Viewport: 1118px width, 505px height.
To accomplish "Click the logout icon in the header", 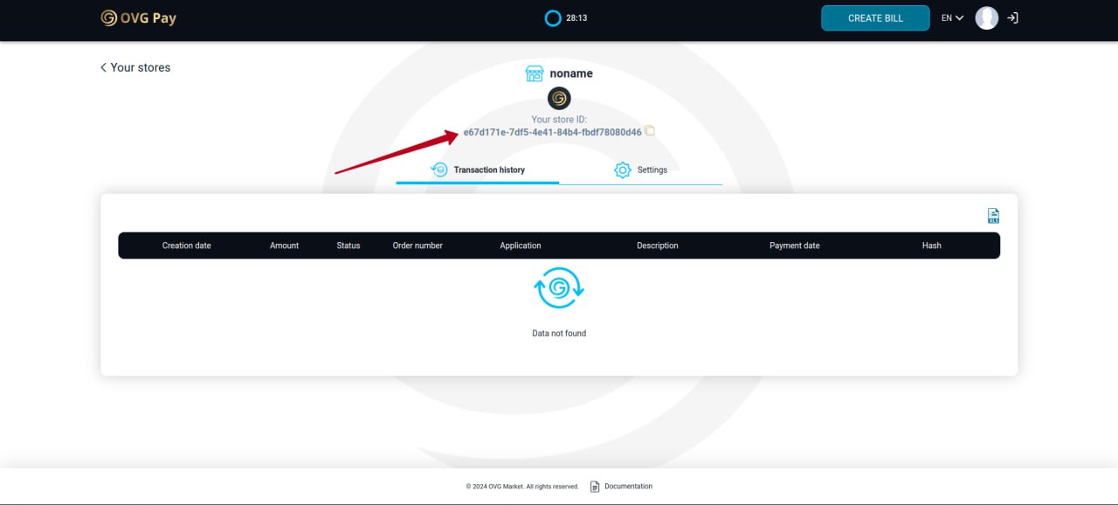I will click(x=1012, y=17).
